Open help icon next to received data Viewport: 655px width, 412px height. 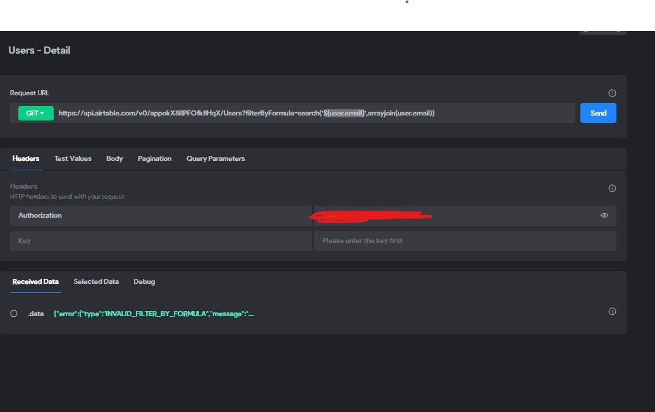pyautogui.click(x=612, y=312)
